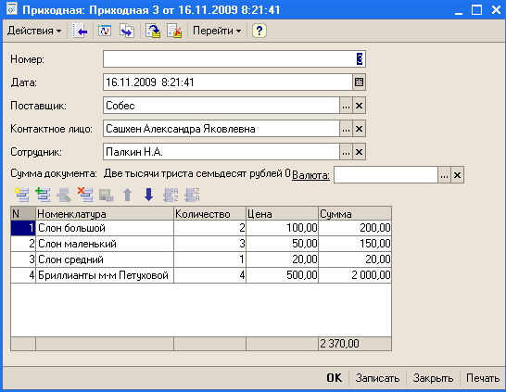Click the Записать button

pos(377,378)
